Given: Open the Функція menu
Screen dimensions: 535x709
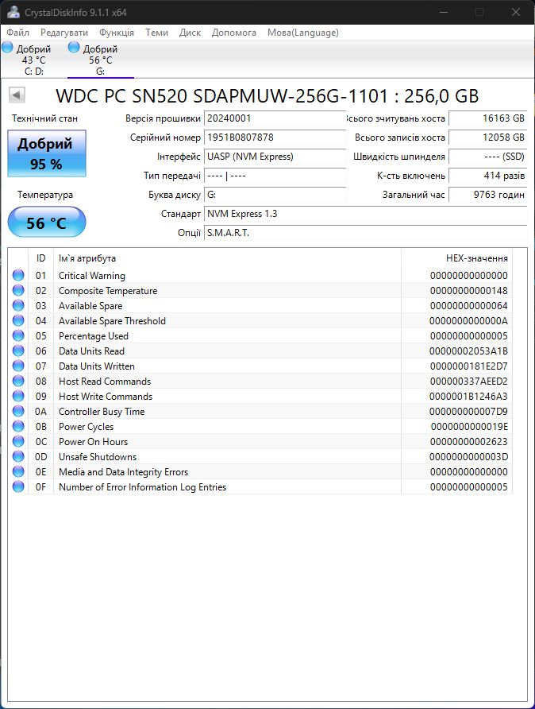Looking at the screenshot, I should tap(117, 33).
